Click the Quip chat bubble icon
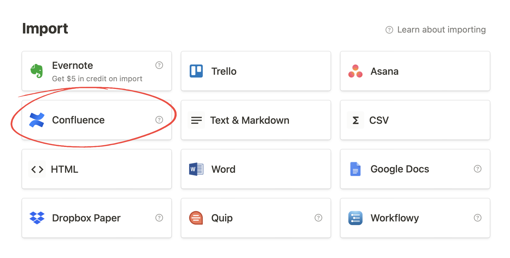This screenshot has height=258, width=510. coord(196,218)
